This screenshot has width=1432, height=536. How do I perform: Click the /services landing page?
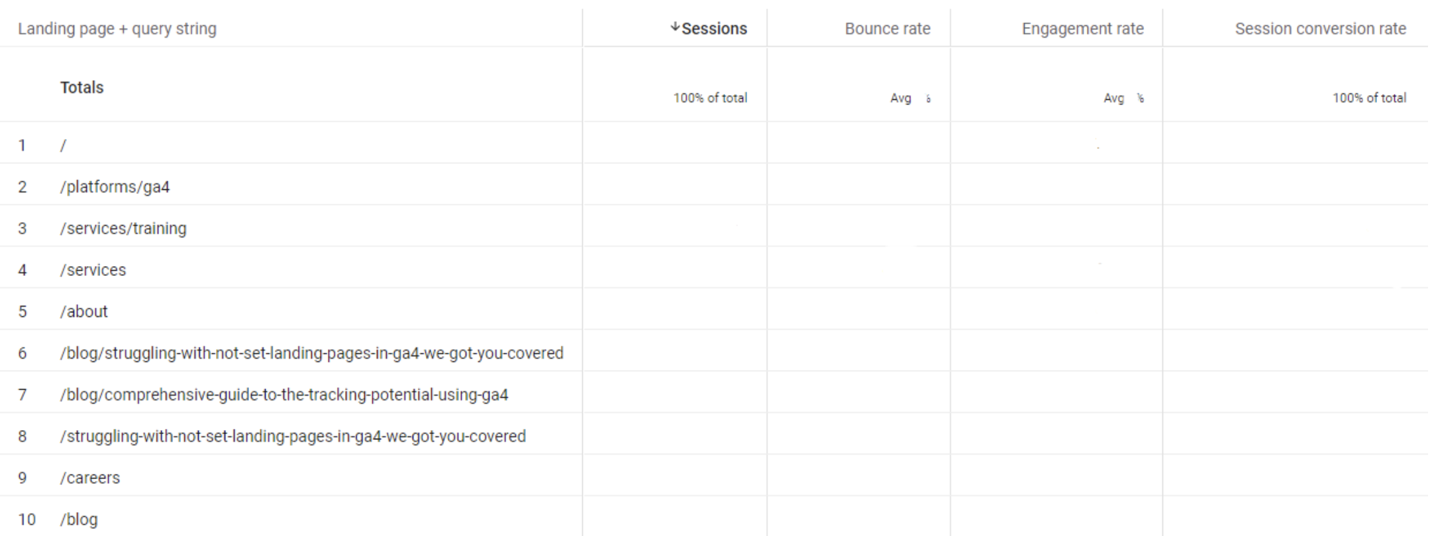point(93,270)
